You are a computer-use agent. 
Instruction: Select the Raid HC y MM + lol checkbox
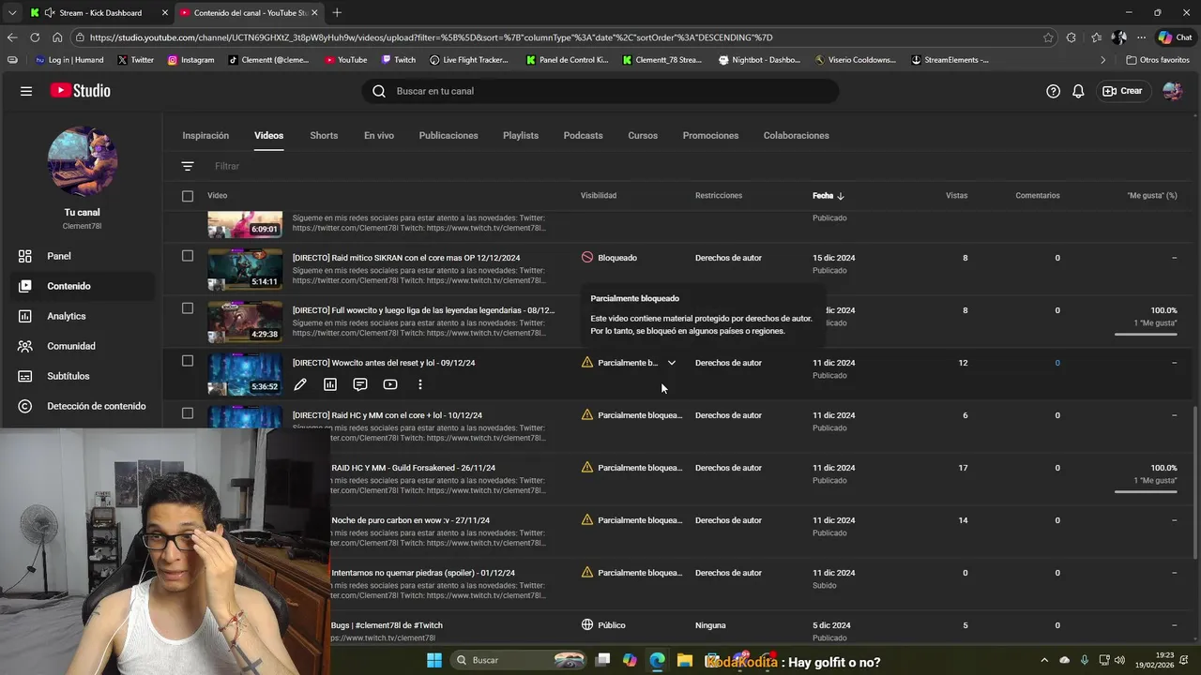[188, 413]
